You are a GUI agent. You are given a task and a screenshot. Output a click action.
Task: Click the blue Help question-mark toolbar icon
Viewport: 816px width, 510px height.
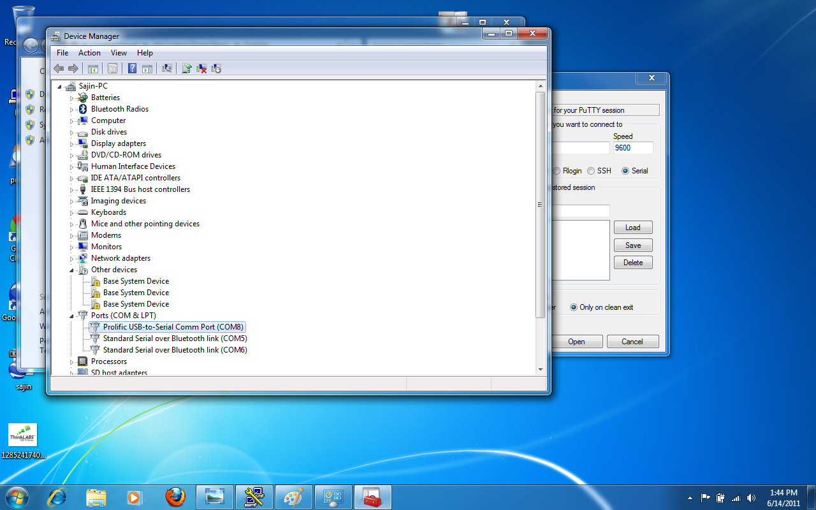[x=133, y=69]
